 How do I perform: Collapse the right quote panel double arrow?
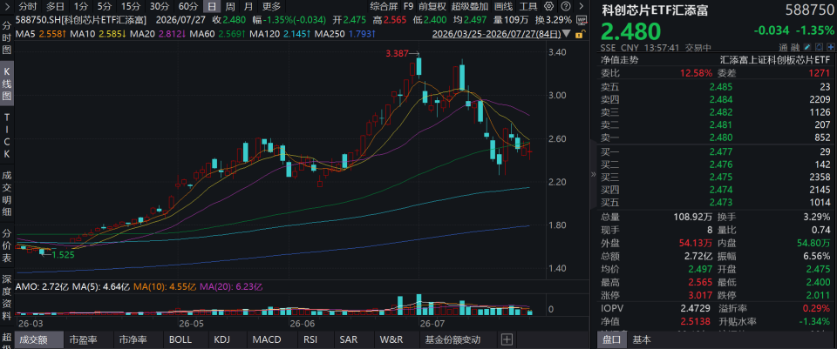point(593,174)
